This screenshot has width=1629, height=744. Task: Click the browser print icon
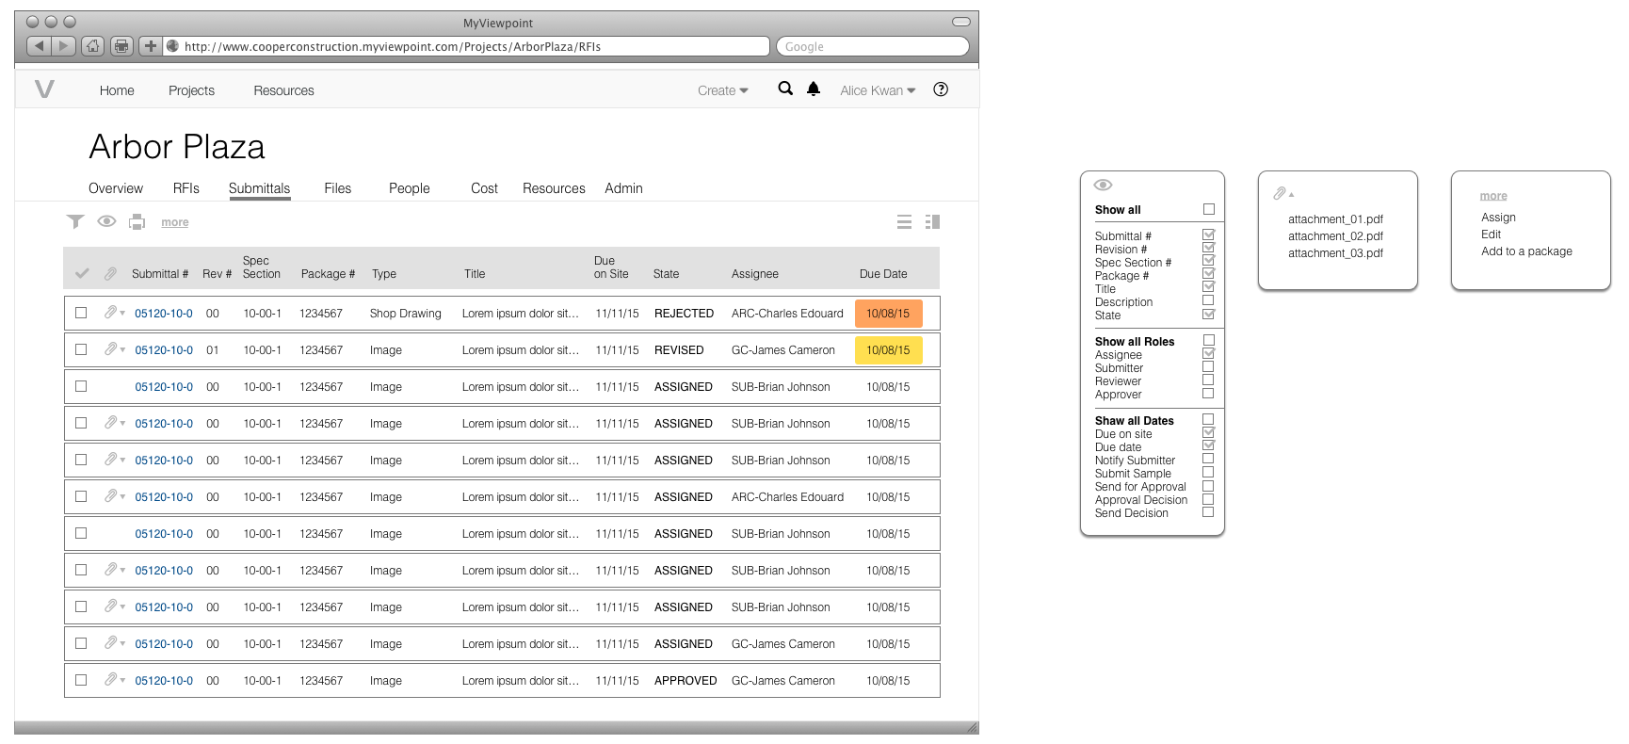(x=121, y=45)
